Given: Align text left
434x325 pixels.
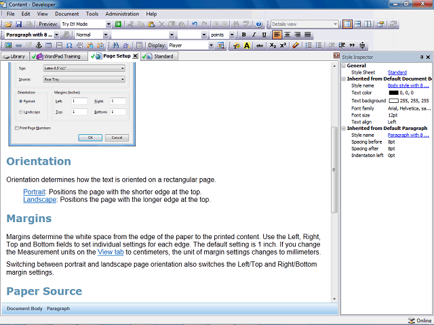Looking at the screenshot, I should 277,35.
